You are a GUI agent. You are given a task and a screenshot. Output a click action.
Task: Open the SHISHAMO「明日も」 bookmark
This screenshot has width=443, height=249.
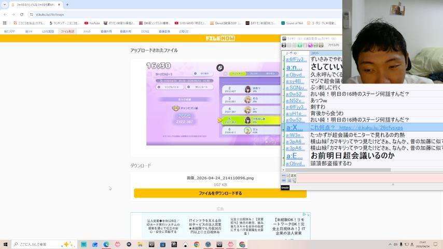(x=190, y=23)
